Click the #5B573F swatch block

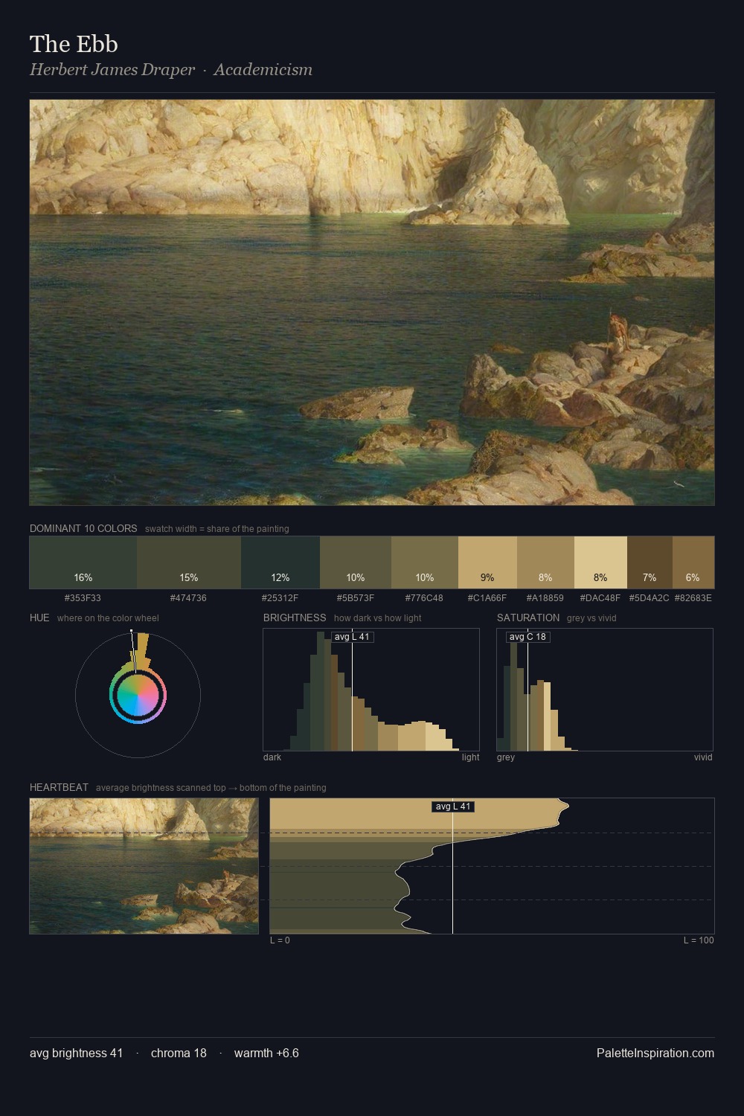pos(356,562)
